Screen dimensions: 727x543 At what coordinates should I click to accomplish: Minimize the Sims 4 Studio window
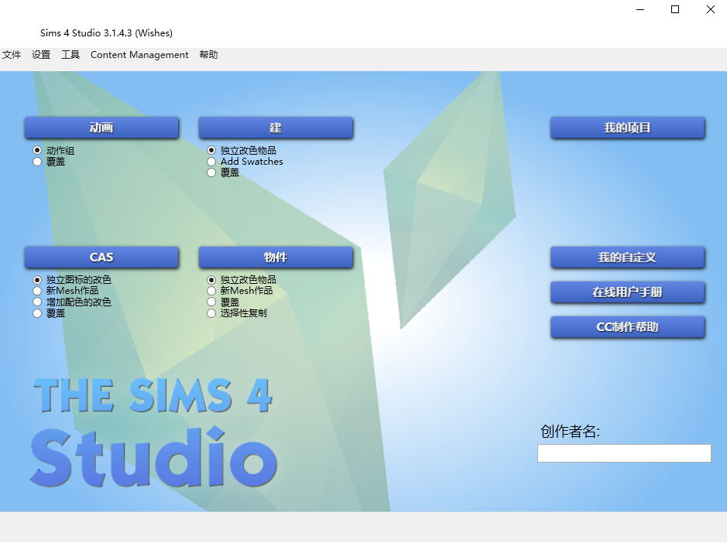640,9
